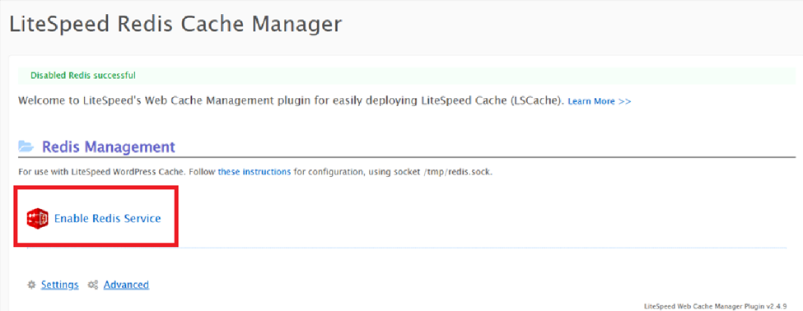Click the Welcome to LiteSpeed's paragraph text
803x311 pixels.
click(292, 100)
